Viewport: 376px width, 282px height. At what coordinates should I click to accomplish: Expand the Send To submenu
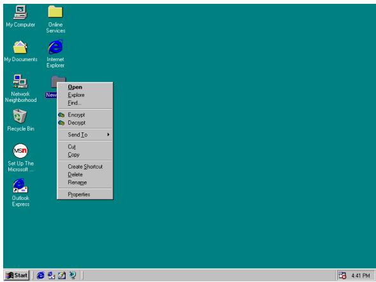coord(85,135)
